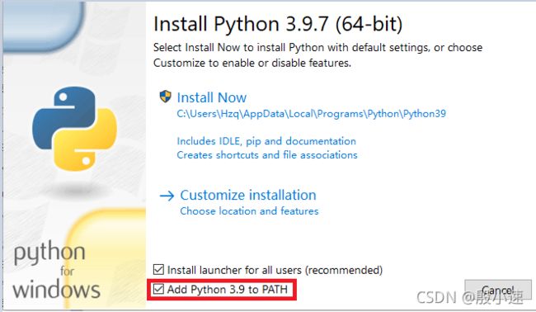Uncheck the Add Python 3.9 to PATH box
This screenshot has width=536, height=312.
click(x=158, y=290)
